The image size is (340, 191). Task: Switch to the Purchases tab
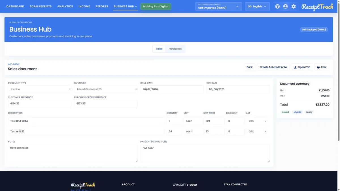pos(175,49)
